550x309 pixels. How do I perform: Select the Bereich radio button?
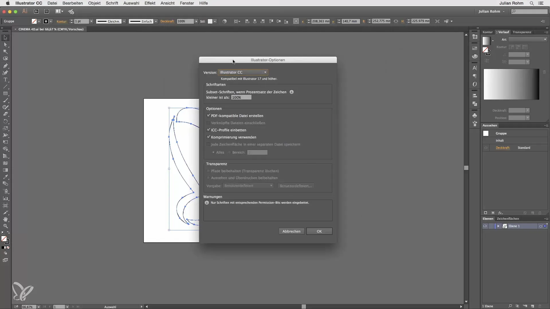[229, 152]
